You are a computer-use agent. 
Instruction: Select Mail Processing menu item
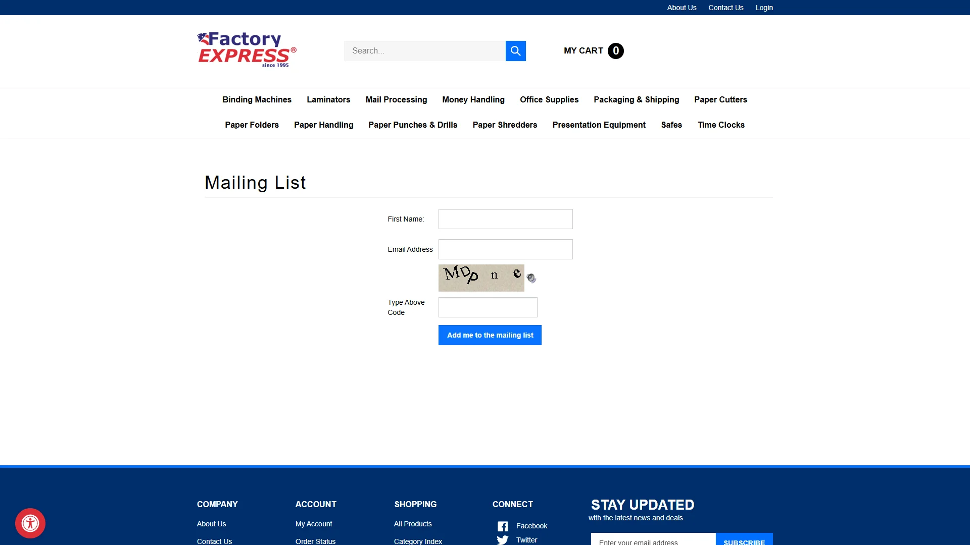click(396, 100)
